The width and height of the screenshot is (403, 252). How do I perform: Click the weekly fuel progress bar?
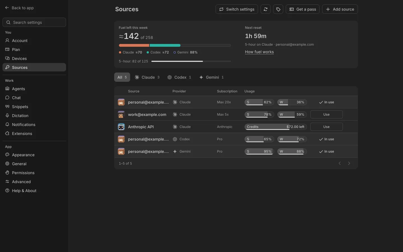(175, 45)
